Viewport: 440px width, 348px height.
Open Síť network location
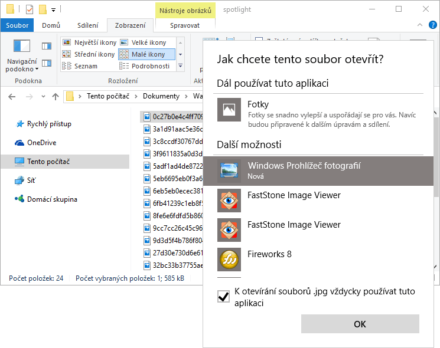(x=32, y=180)
